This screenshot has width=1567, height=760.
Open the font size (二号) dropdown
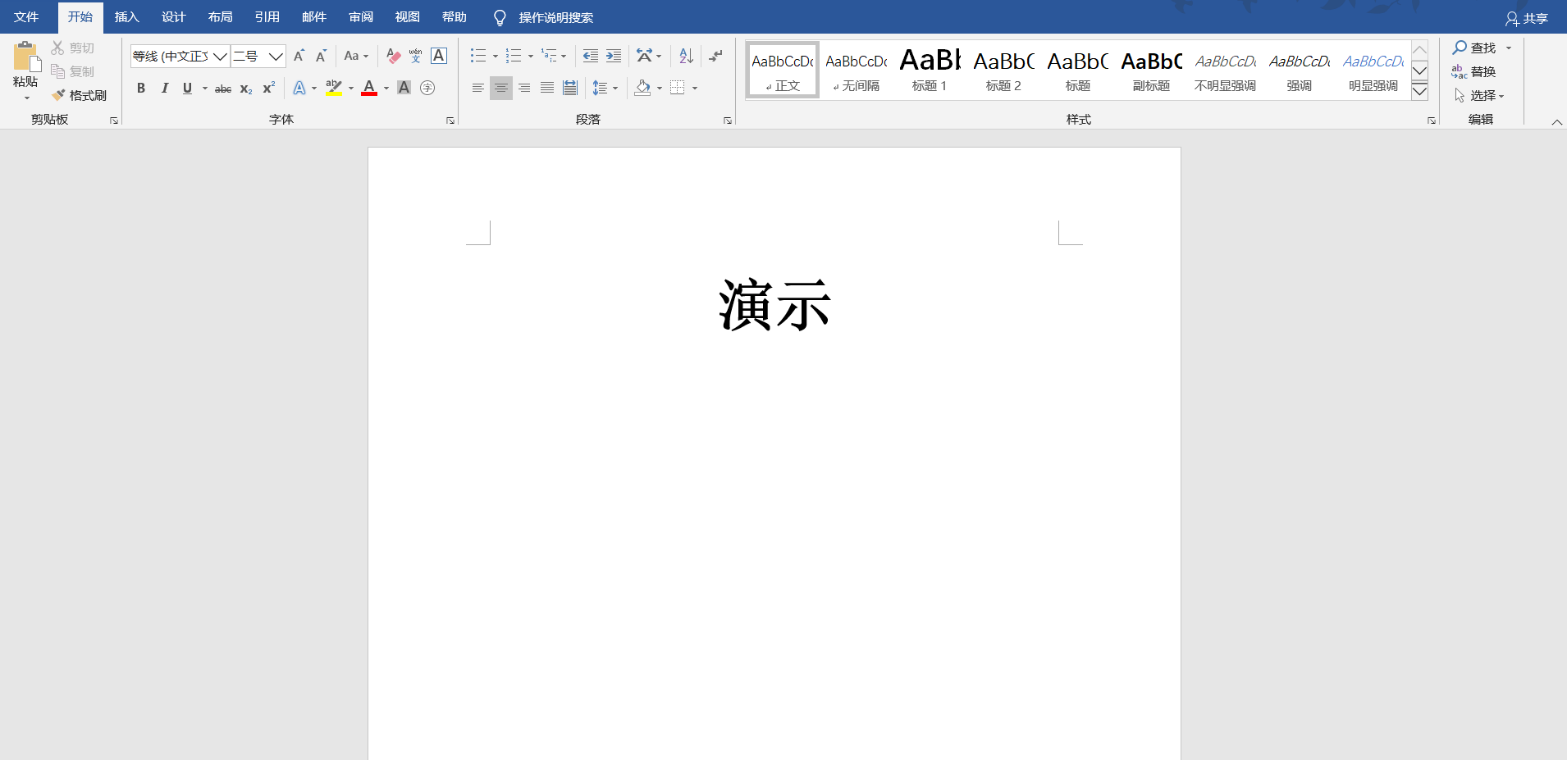(276, 56)
